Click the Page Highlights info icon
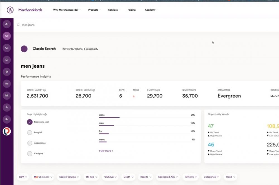 point(45,114)
